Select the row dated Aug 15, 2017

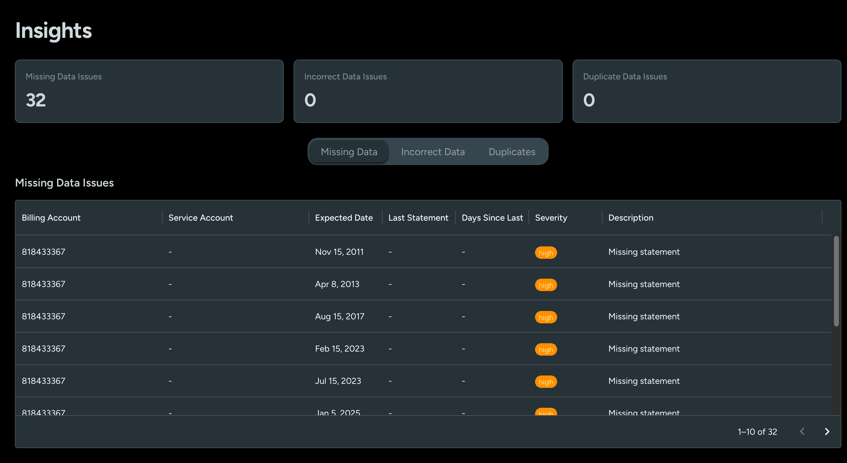point(339,316)
